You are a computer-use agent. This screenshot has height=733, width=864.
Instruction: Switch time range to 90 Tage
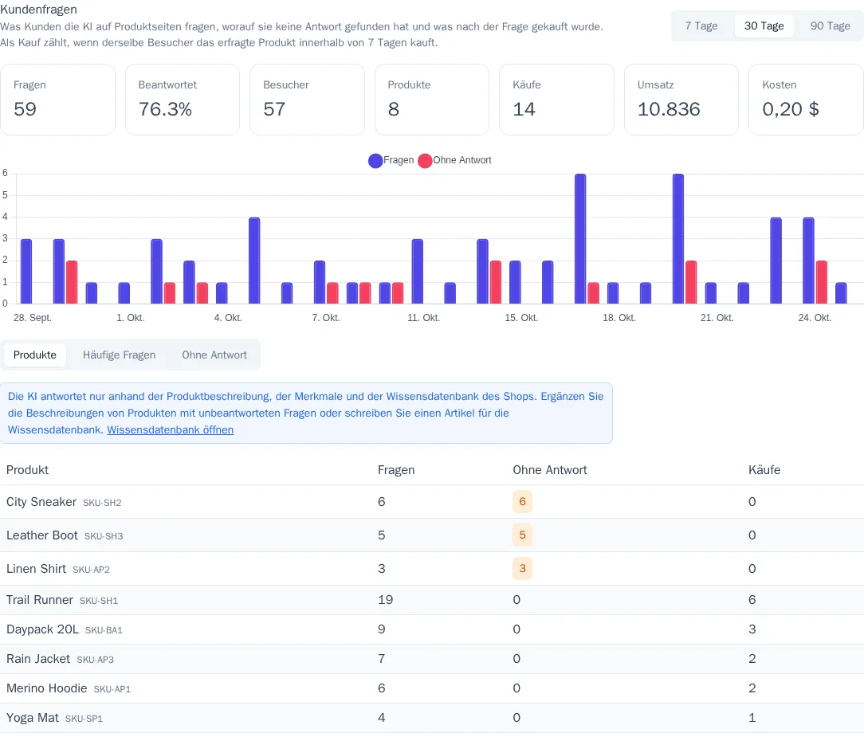830,25
